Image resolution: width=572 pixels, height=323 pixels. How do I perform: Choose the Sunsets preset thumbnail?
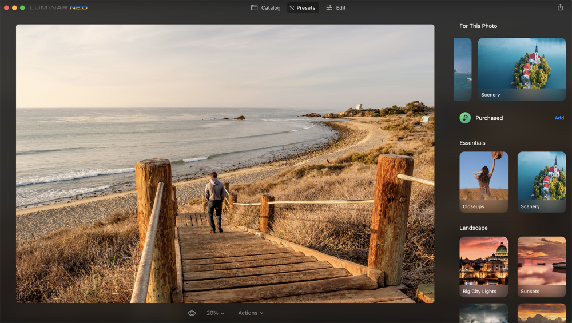click(x=542, y=267)
